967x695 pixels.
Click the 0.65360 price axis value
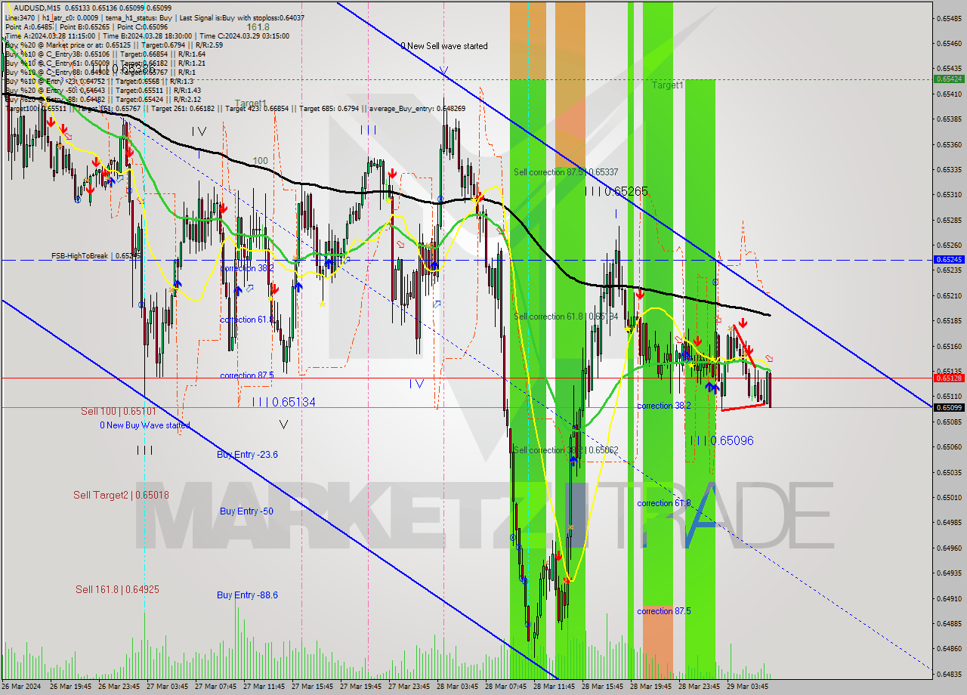click(x=949, y=144)
